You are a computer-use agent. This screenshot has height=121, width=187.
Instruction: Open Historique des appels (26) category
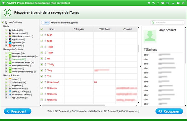[23, 62]
